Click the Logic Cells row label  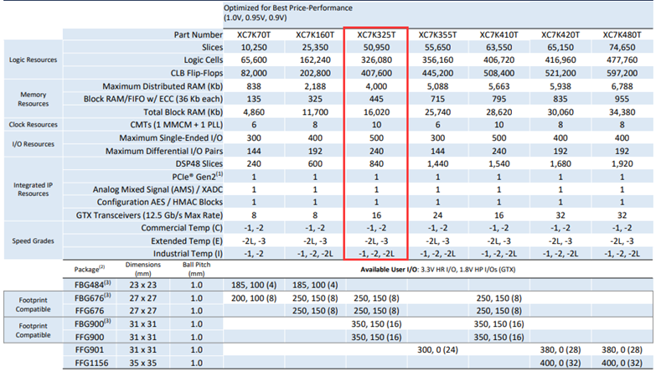point(204,59)
